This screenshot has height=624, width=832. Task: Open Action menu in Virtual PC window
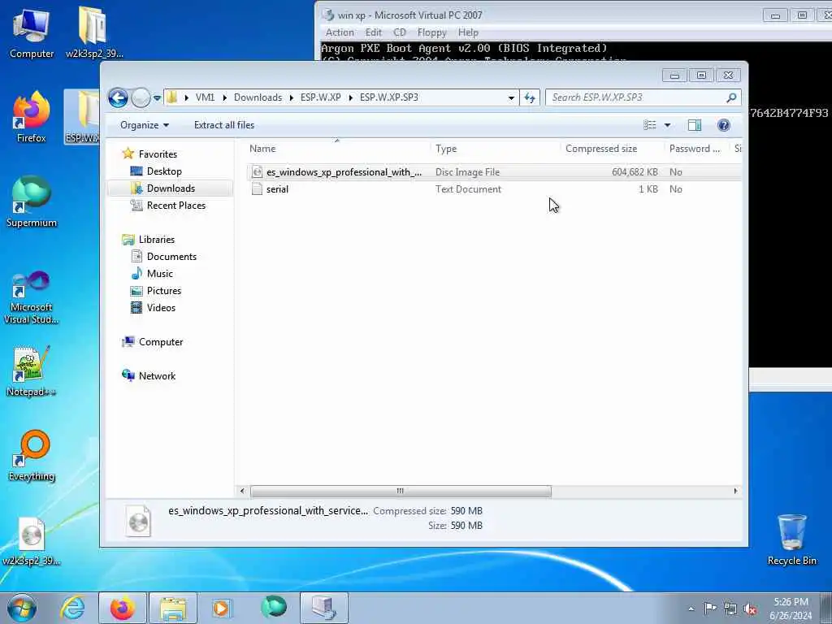click(340, 32)
